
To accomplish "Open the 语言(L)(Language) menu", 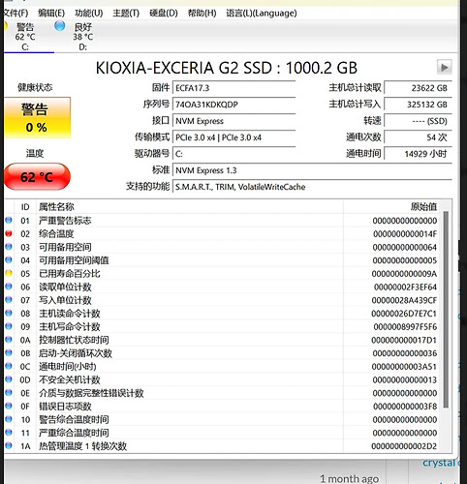I will click(262, 14).
